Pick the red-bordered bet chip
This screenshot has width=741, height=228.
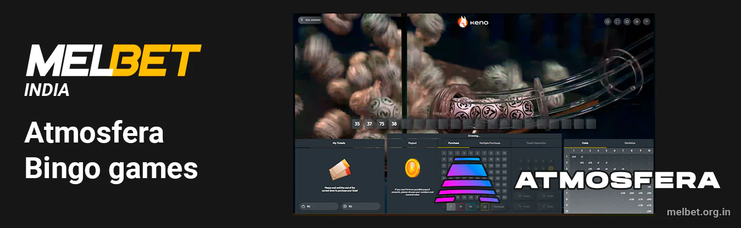click(x=461, y=207)
